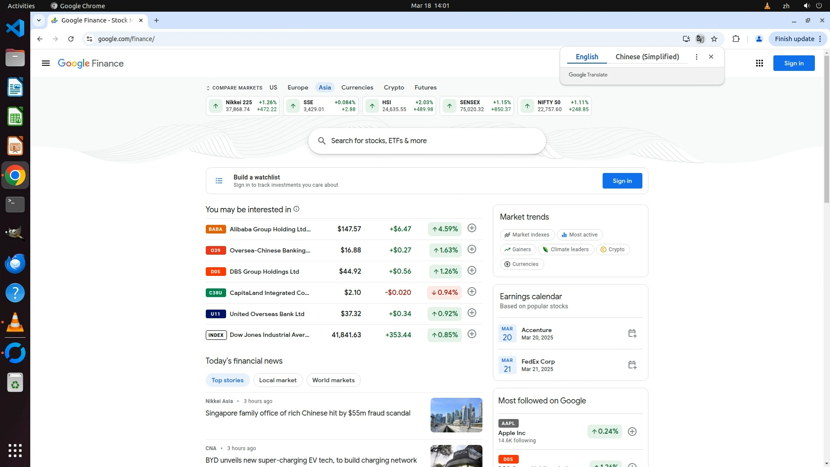The image size is (830, 467).
Task: Open the tab search dropdown arrow
Action: pyautogui.click(x=39, y=20)
